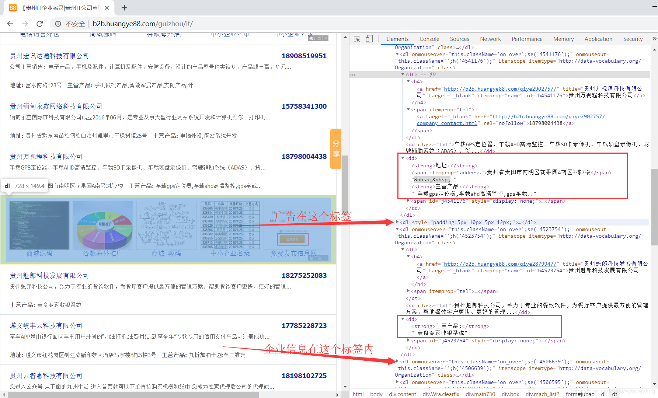The height and width of the screenshot is (398, 658).
Task: Reload the page with refresh icon
Action: [40, 24]
